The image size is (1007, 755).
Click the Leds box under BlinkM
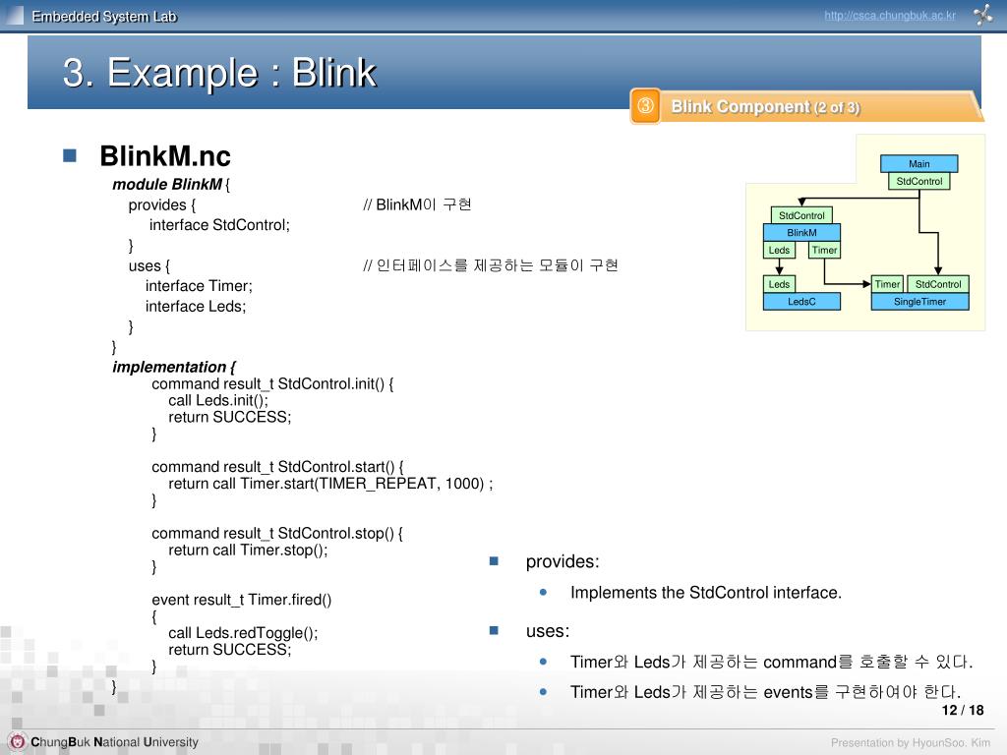point(779,250)
